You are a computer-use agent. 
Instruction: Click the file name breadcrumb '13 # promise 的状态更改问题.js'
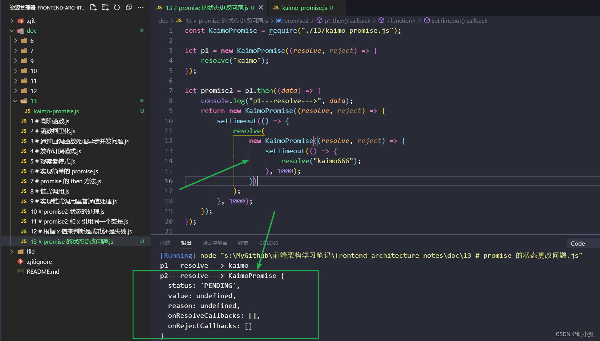(x=227, y=21)
